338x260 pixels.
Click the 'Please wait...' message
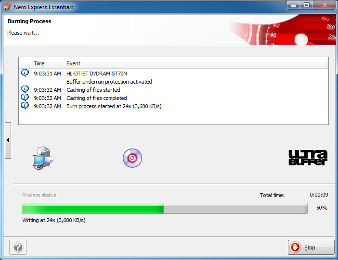click(23, 33)
